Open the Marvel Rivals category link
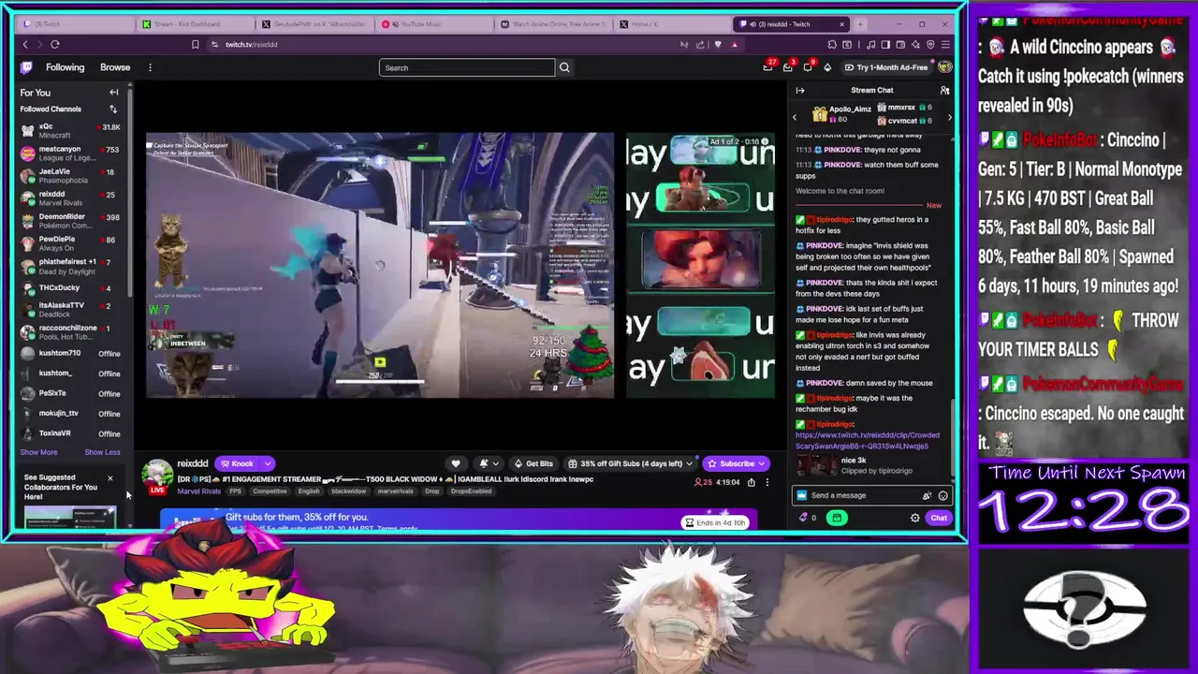This screenshot has width=1198, height=674. [199, 491]
